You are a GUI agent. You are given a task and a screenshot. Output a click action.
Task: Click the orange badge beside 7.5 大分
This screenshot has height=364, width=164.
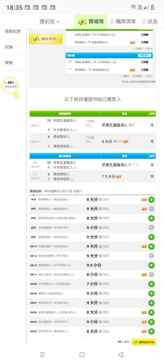click(x=118, y=177)
